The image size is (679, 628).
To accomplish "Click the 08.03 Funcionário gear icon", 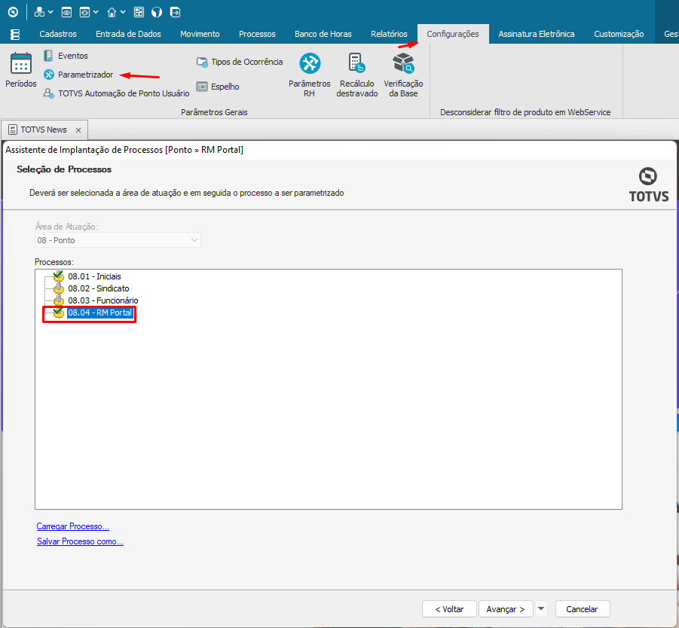I will click(x=59, y=300).
